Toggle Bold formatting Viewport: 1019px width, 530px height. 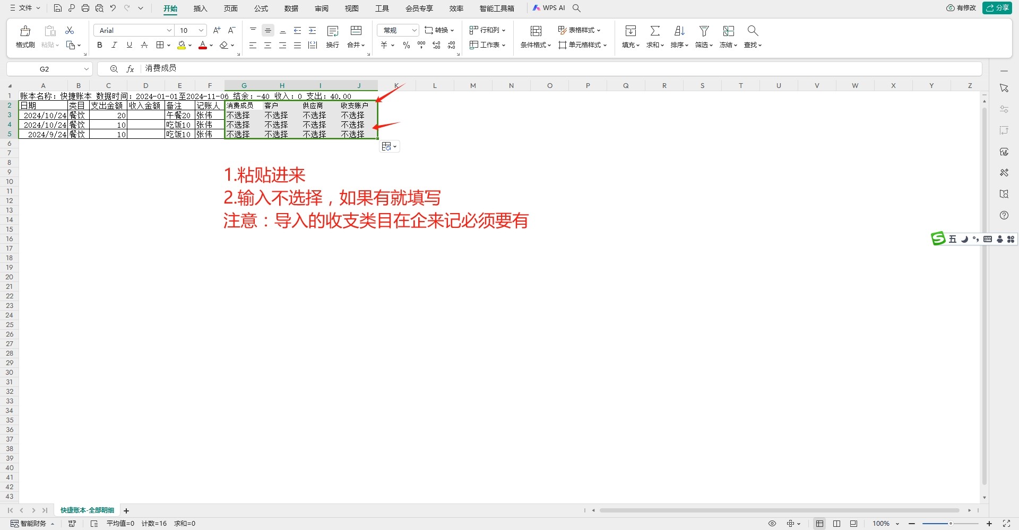click(x=99, y=46)
